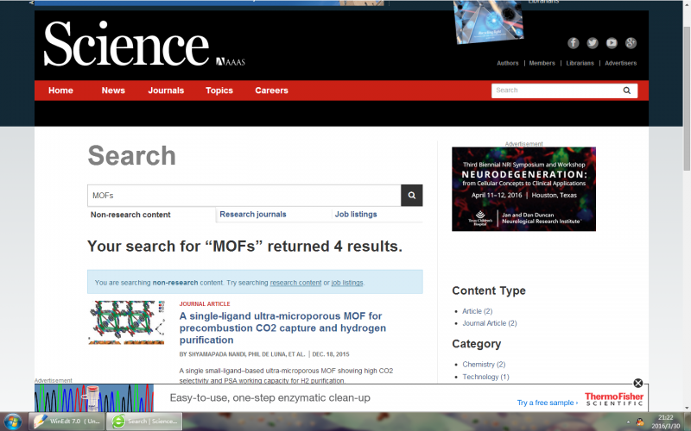
Task: Click the Authors link in header
Action: pyautogui.click(x=508, y=63)
